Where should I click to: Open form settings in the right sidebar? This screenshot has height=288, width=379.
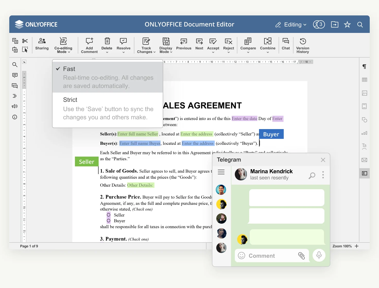click(x=365, y=173)
